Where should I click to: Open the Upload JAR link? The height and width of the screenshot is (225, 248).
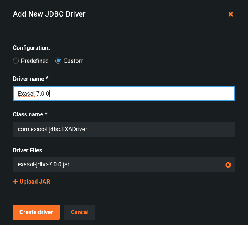click(x=35, y=182)
